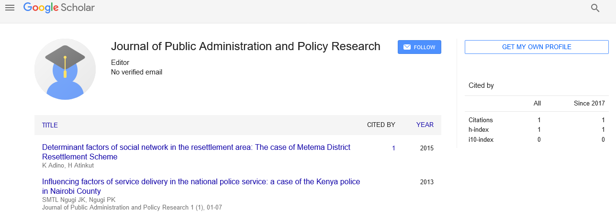Follow this journal profile

tap(419, 47)
